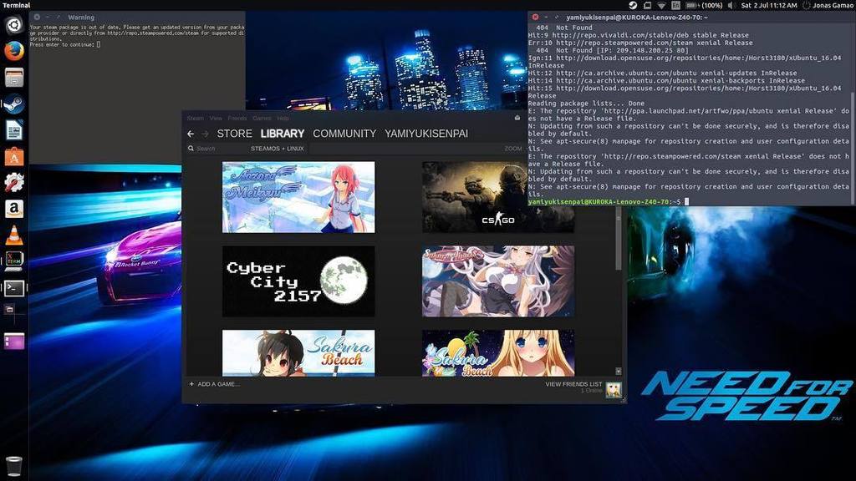Open notifications indicator in top panel
This screenshot has height=481, width=856.
point(647,6)
